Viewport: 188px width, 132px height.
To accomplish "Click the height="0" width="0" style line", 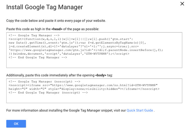I will pyautogui.click(x=84, y=89).
